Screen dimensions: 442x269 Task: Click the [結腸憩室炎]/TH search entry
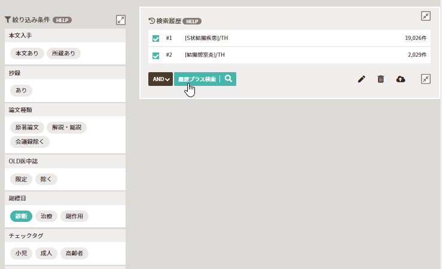(x=205, y=55)
